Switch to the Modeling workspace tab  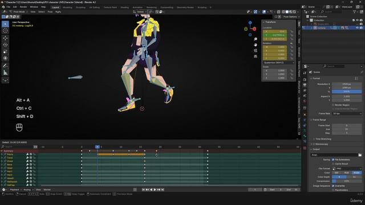(67, 7)
